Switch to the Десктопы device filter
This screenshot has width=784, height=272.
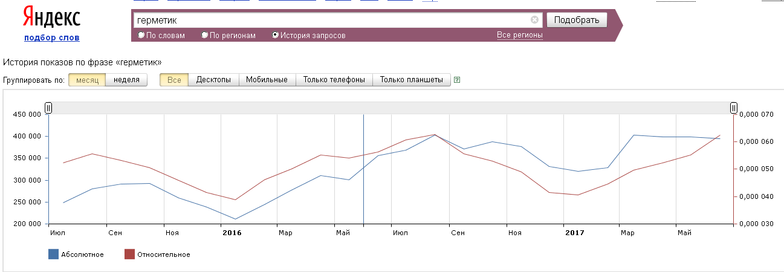pyautogui.click(x=213, y=80)
